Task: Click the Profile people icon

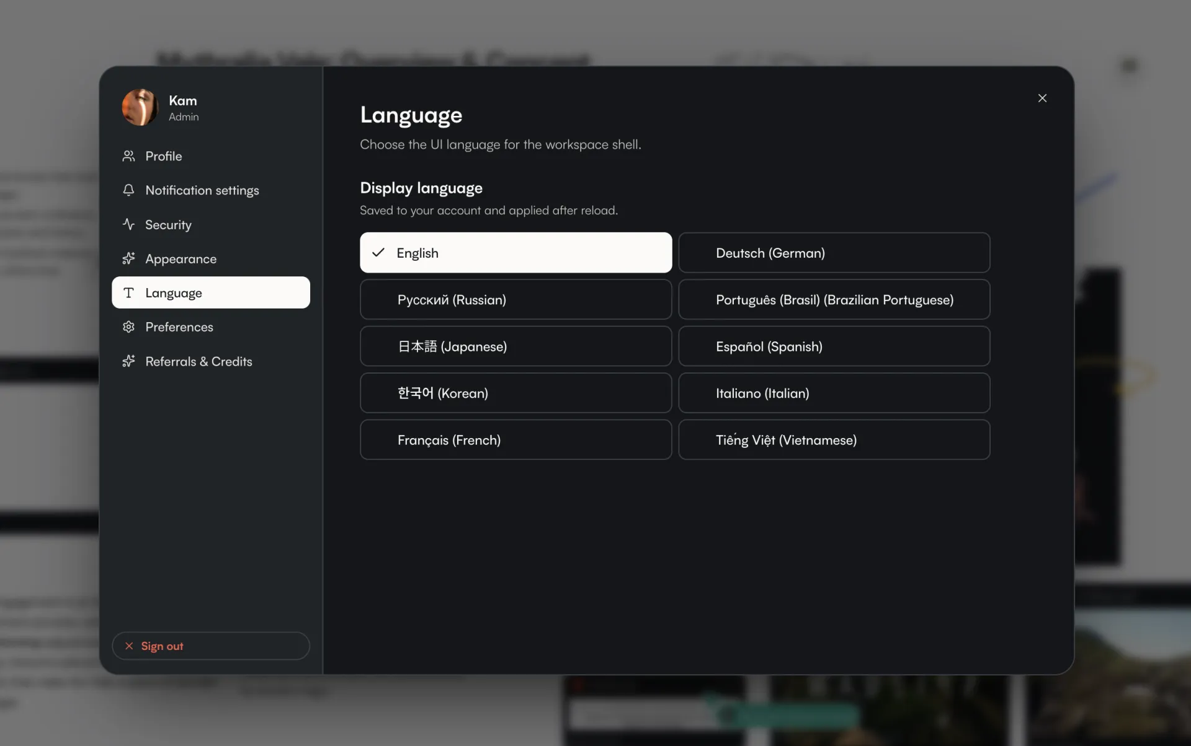Action: pos(128,156)
